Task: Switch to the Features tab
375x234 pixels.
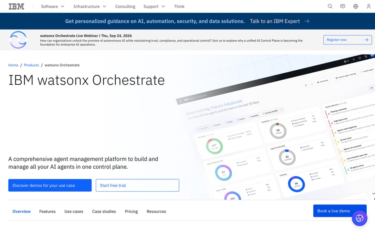Action: pyautogui.click(x=47, y=211)
